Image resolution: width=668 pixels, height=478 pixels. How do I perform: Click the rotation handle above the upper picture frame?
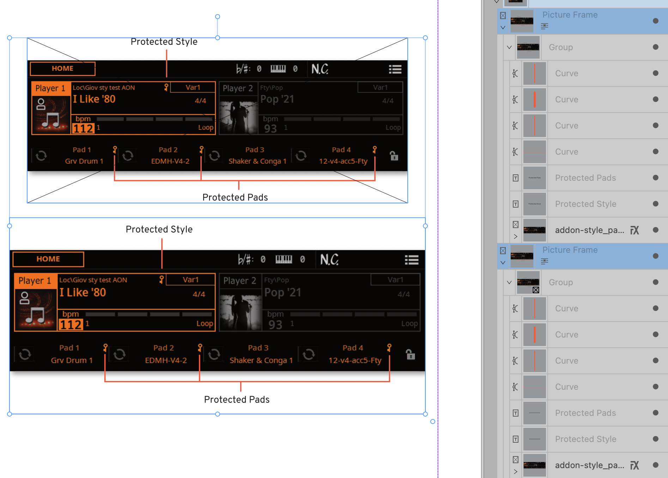pyautogui.click(x=218, y=17)
